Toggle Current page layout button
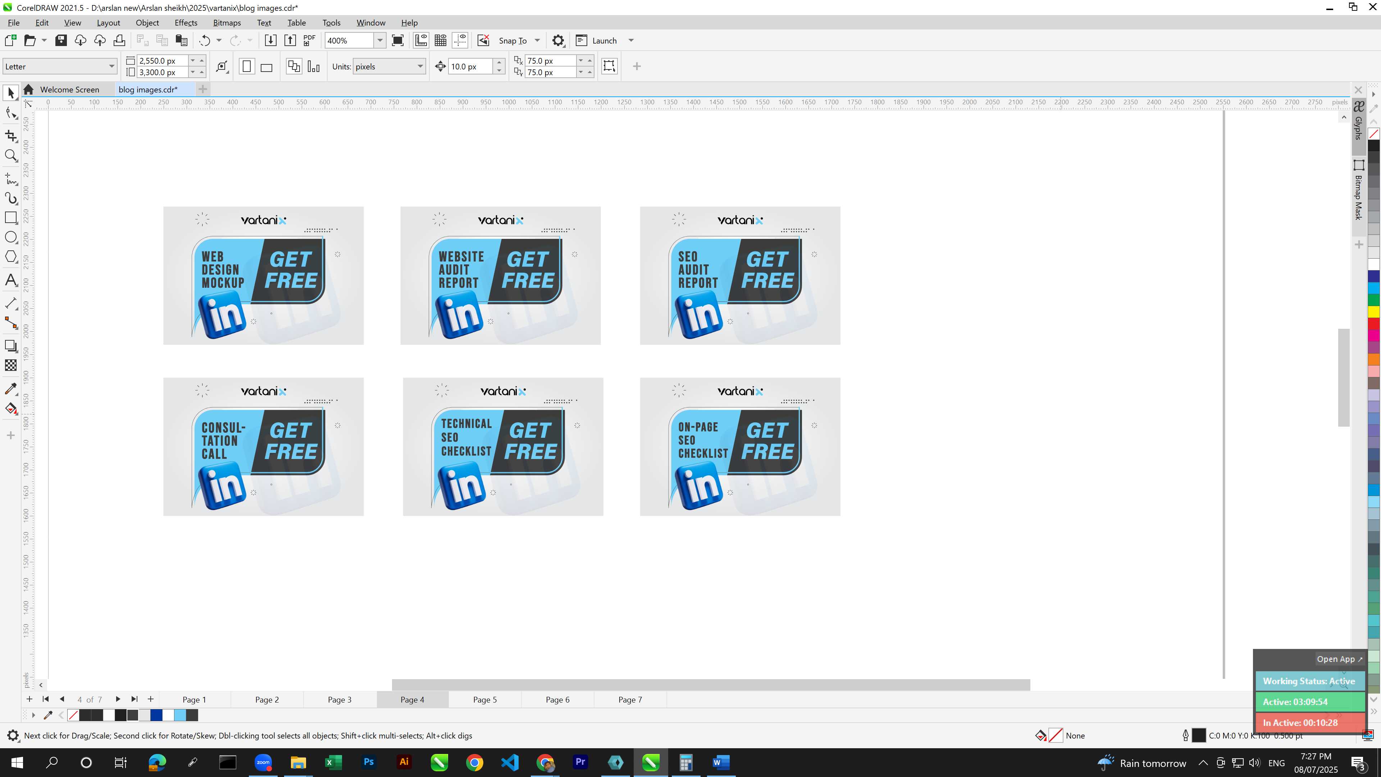Screen dimensions: 1381x777 tap(314, 67)
